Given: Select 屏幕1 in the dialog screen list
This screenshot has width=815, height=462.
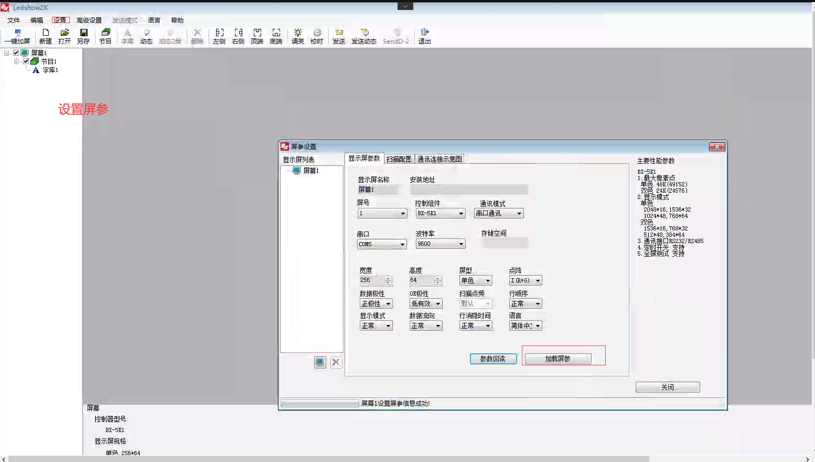Looking at the screenshot, I should (311, 171).
